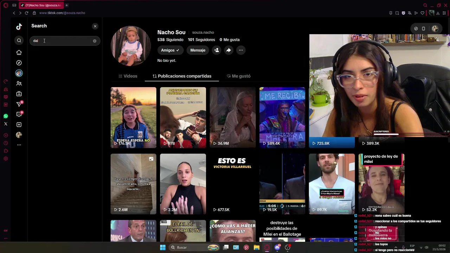Screen dimensions: 450x253
Task: Take a snapshot with the capture icon
Action: (397, 13)
